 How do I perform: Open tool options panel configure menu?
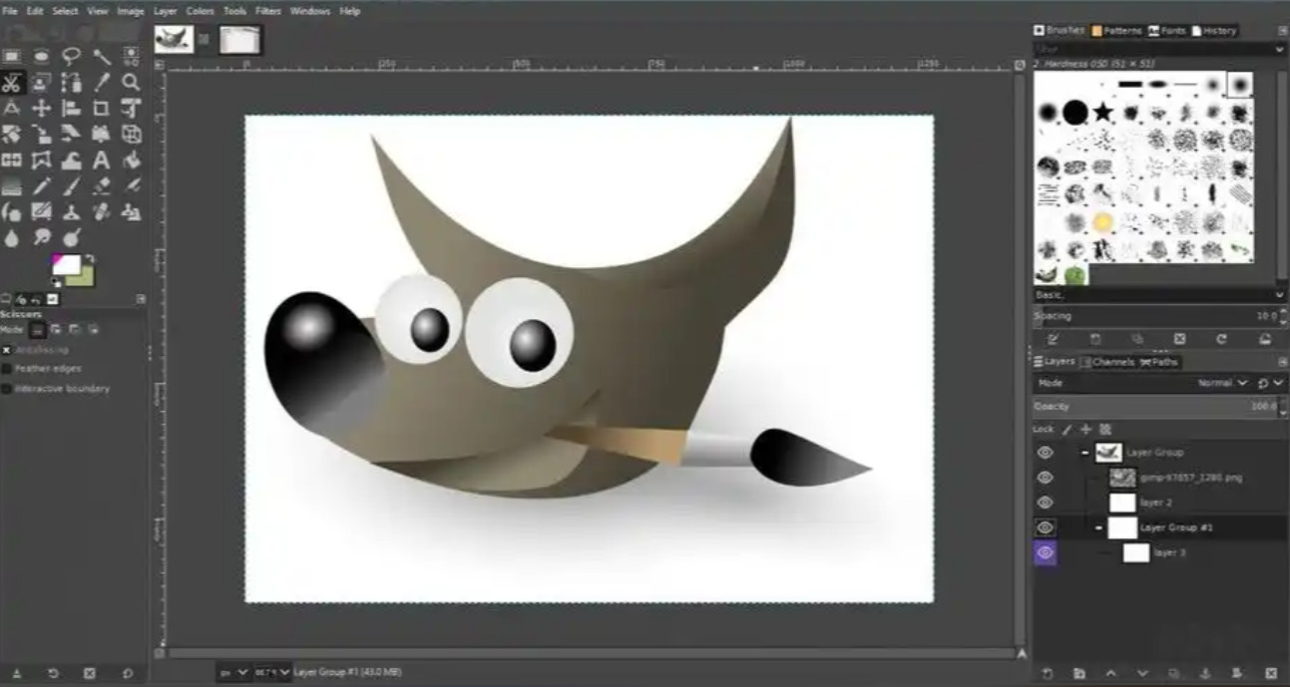click(x=141, y=298)
